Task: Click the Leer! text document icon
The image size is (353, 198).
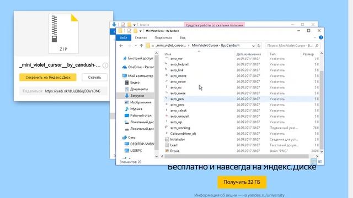Action: (x=167, y=145)
